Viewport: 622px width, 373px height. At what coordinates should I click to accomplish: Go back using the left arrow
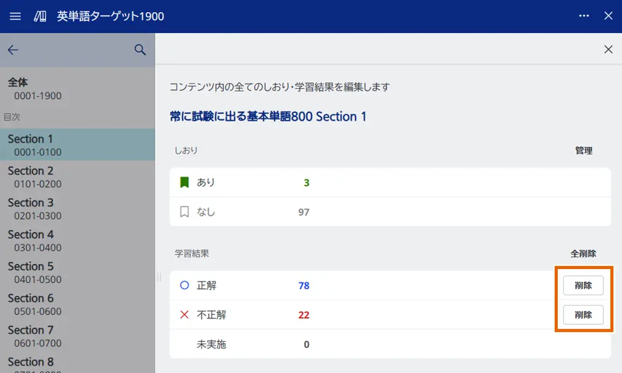[x=13, y=50]
